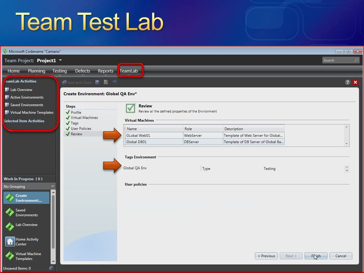Viewport: 364px width, 273px height.
Task: Click the large Review checkmark icon
Action: click(130, 108)
